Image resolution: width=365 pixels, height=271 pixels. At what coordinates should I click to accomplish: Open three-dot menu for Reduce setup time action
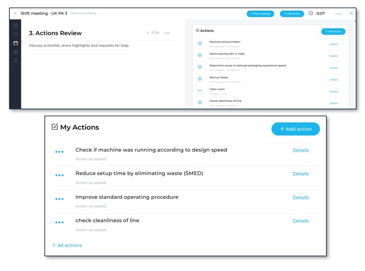tap(59, 175)
